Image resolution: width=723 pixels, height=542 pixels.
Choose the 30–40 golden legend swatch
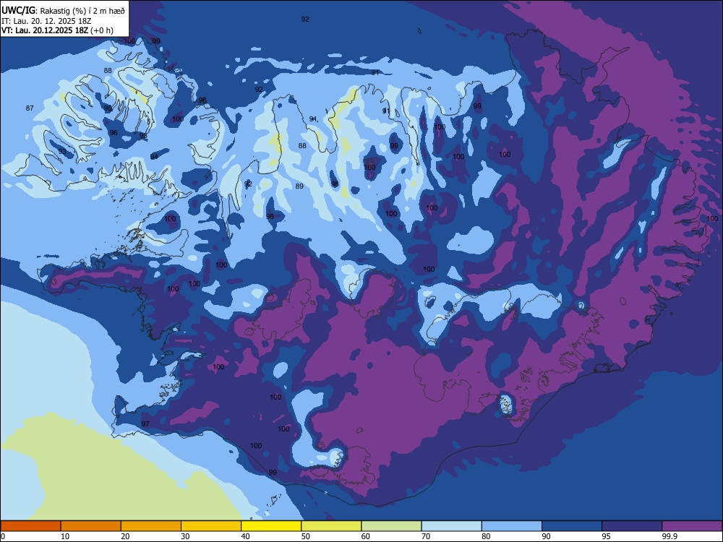click(x=211, y=526)
